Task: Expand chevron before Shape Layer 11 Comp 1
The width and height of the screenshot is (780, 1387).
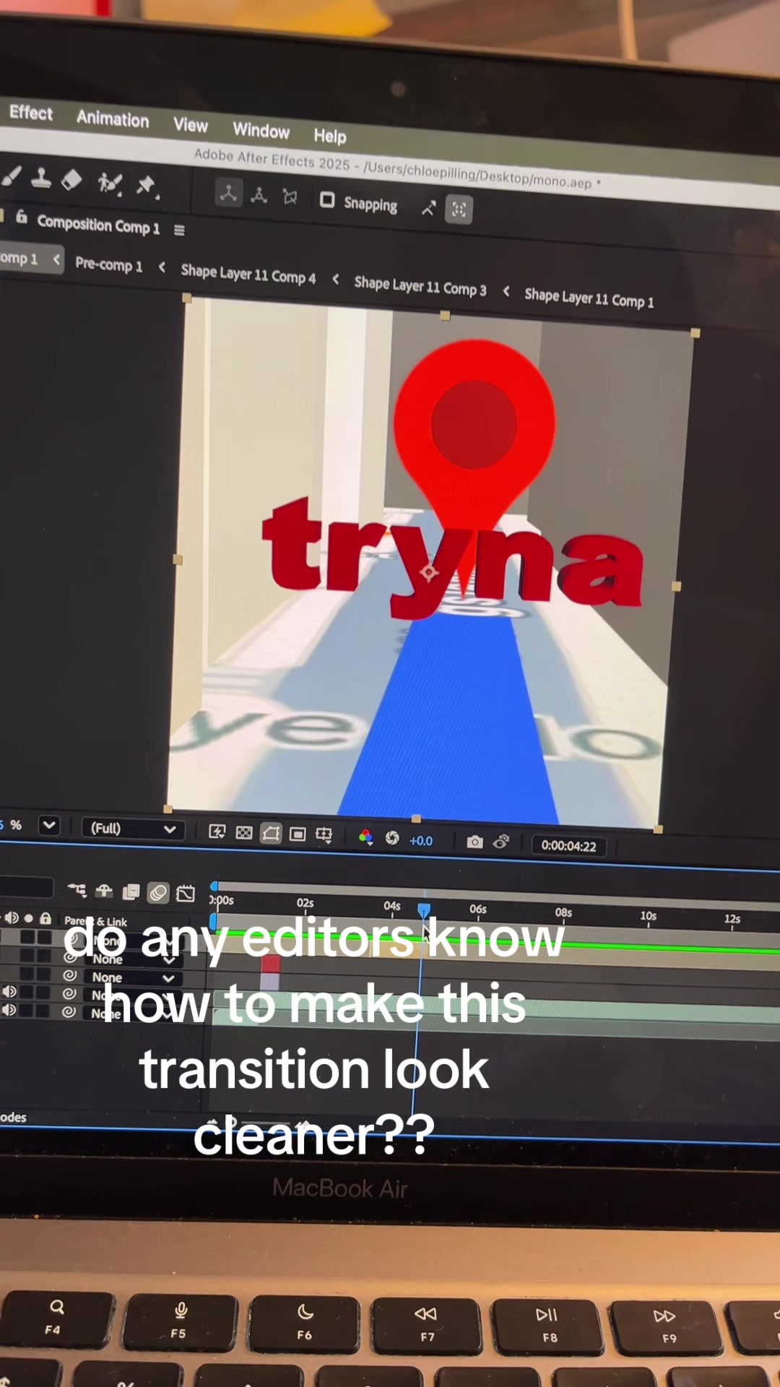Action: [x=506, y=291]
